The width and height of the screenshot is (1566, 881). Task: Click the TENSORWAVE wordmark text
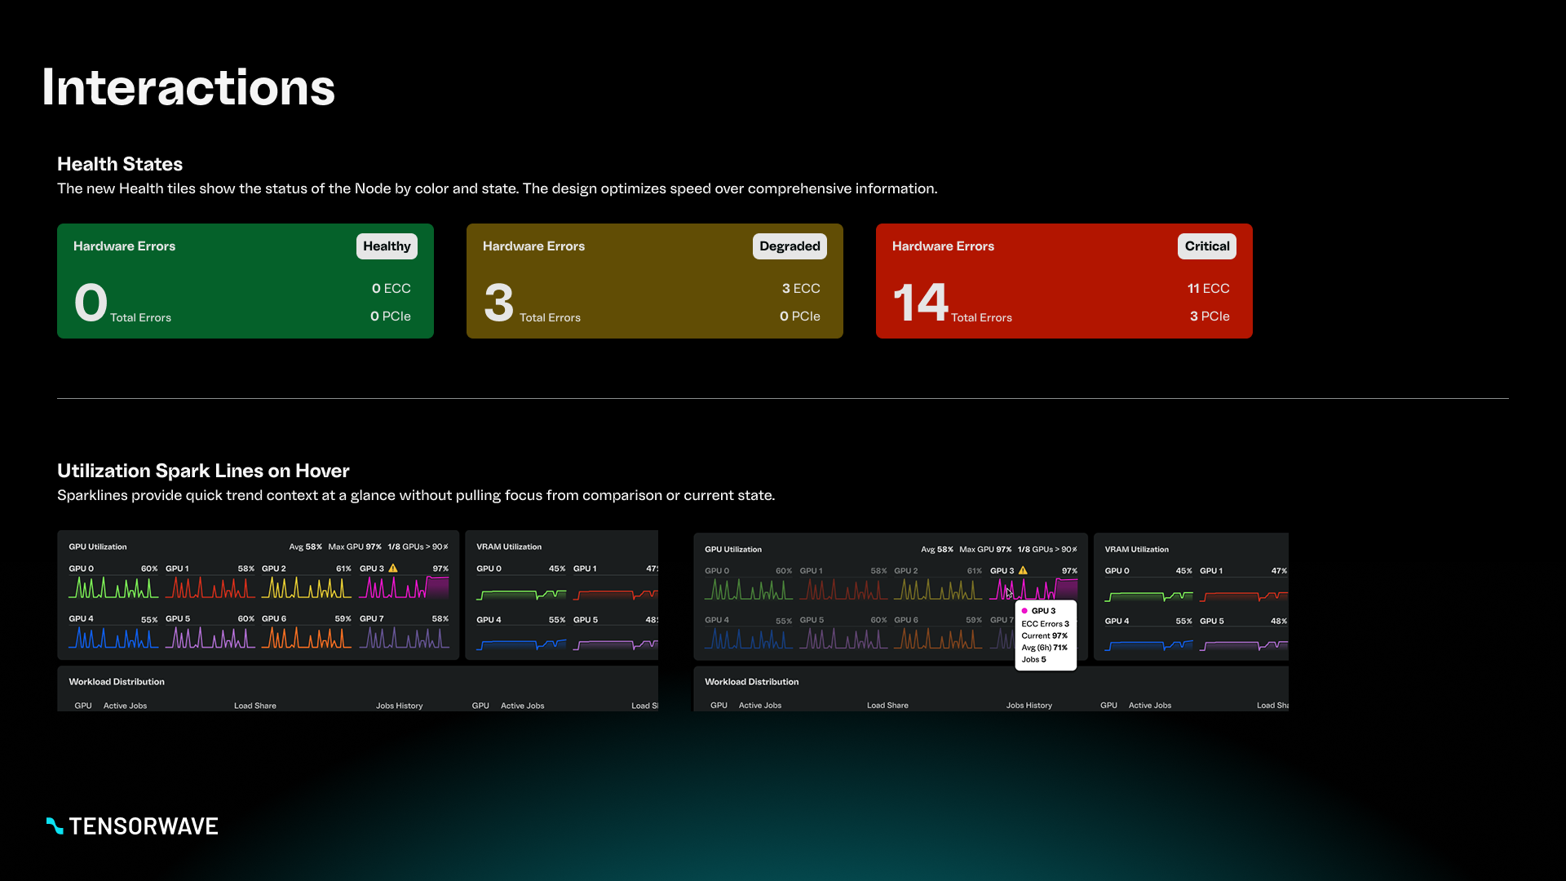pyautogui.click(x=144, y=826)
